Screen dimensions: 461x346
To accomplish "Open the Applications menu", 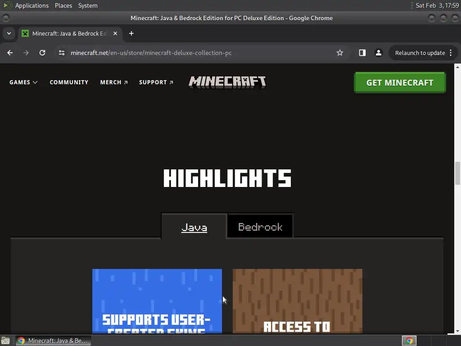I will tap(32, 5).
